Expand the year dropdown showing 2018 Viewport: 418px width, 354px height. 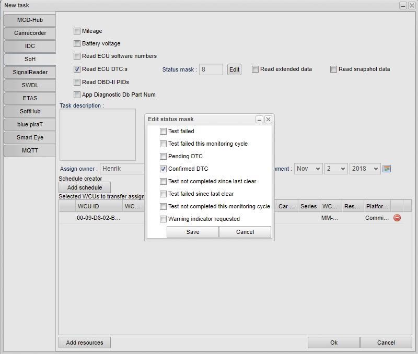365,169
